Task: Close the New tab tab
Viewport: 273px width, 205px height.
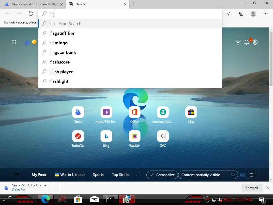Action: point(125,4)
